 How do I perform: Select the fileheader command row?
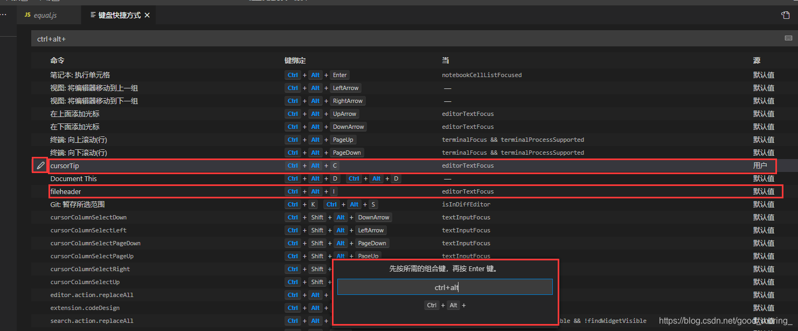click(x=414, y=191)
